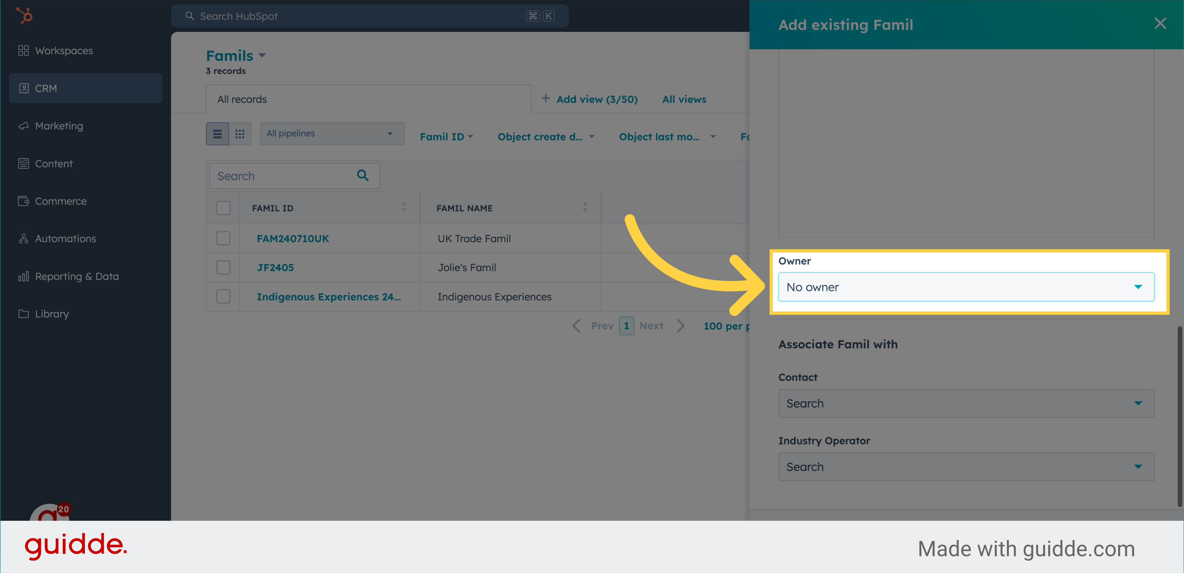The width and height of the screenshot is (1184, 573).
Task: Click the Marketing megaphone icon
Action: click(x=23, y=126)
